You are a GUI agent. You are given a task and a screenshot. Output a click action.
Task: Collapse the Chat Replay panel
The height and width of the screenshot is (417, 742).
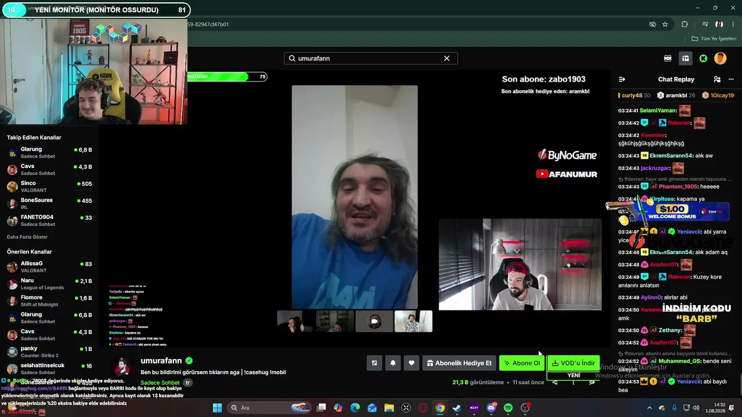(x=622, y=79)
